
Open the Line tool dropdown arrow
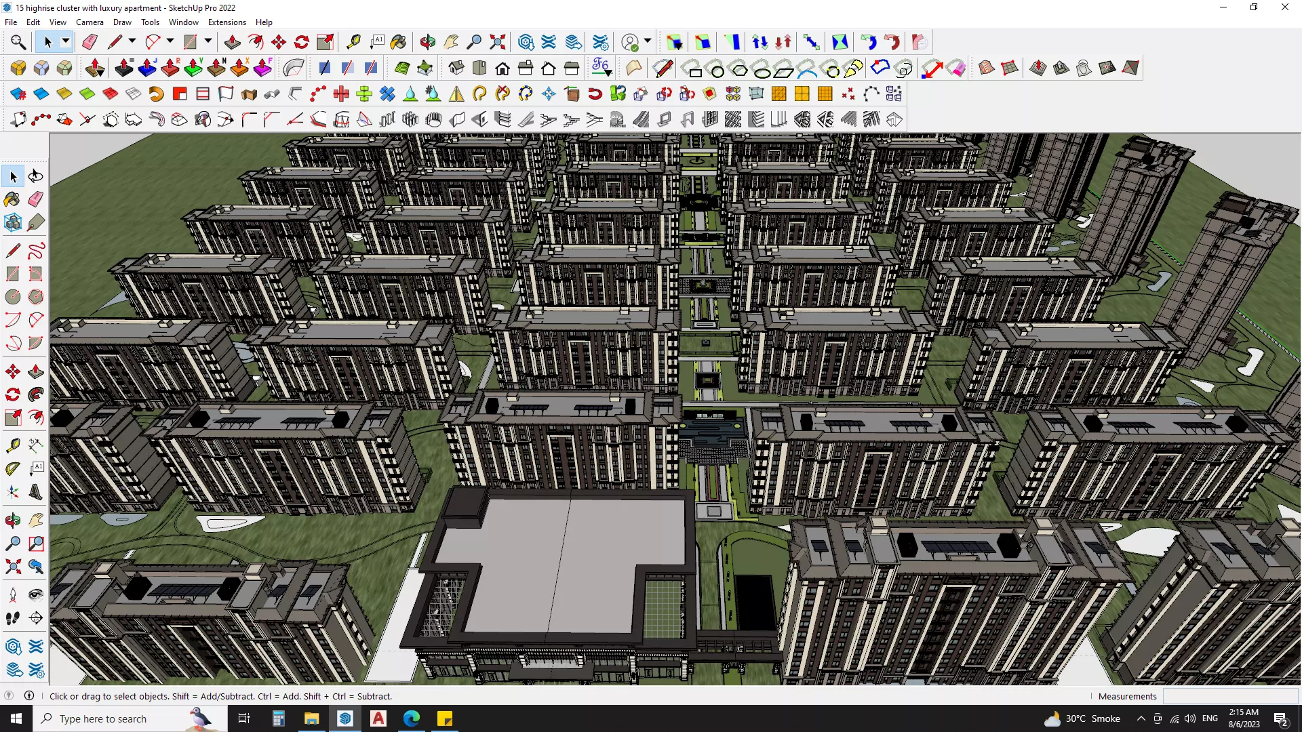132,42
